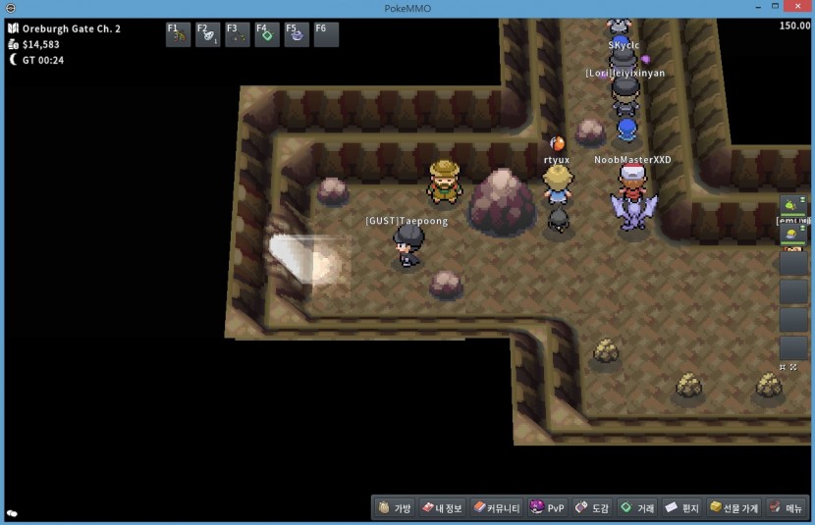Open the 거래 trade window
The image size is (815, 525).
[x=636, y=508]
